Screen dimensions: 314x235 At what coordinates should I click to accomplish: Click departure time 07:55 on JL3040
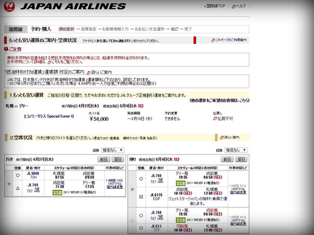click(x=60, y=177)
